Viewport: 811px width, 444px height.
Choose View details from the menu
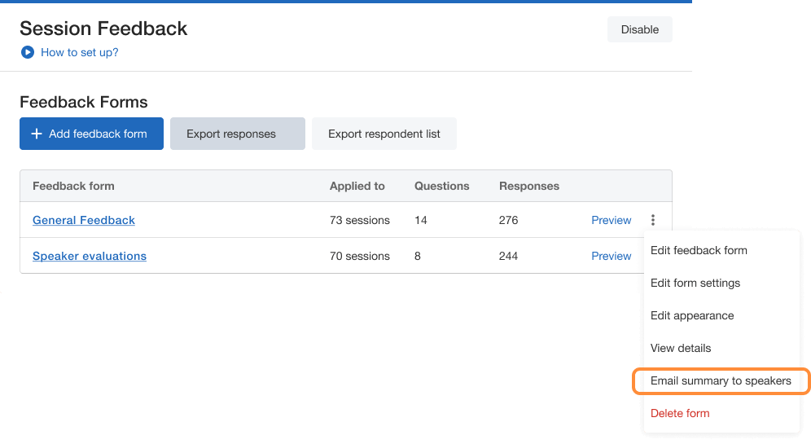pos(681,348)
